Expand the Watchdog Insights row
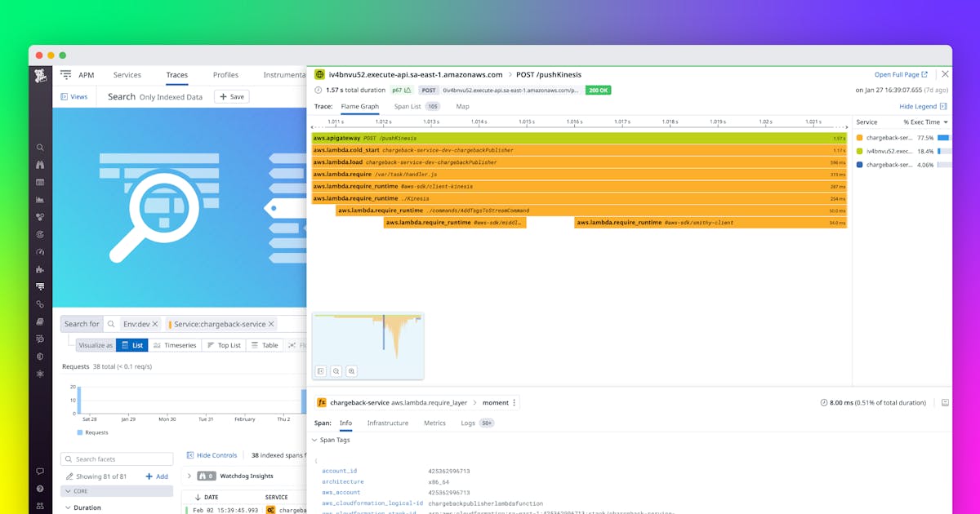This screenshot has width=980, height=514. click(189, 476)
